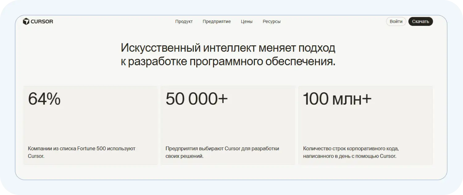Click the Скачать button
The height and width of the screenshot is (195, 463).
[x=420, y=22]
